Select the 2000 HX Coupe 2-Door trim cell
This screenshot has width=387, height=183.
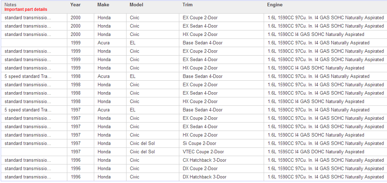tap(200, 34)
